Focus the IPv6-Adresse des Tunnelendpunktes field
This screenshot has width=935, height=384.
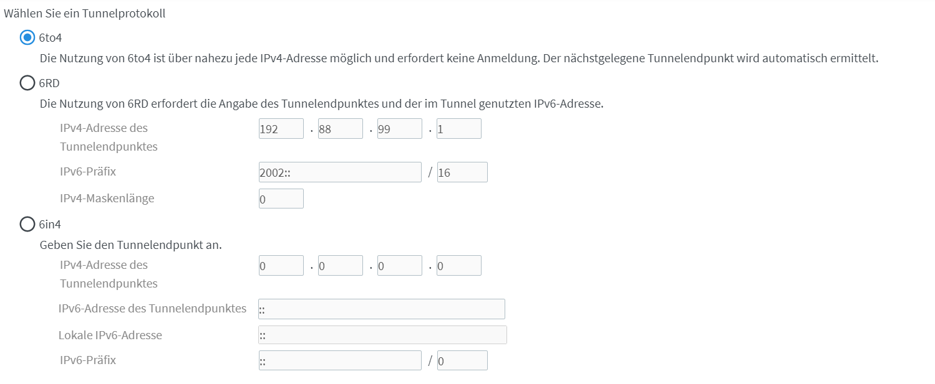(x=381, y=309)
